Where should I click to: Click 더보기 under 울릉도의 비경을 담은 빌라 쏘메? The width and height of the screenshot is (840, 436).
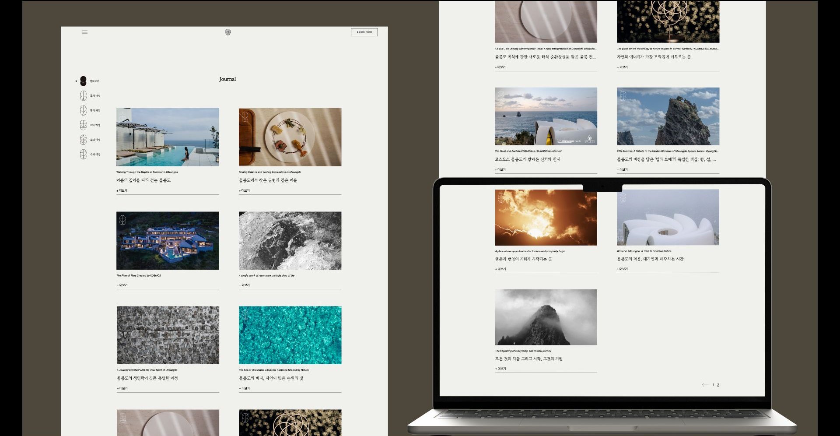click(x=623, y=169)
